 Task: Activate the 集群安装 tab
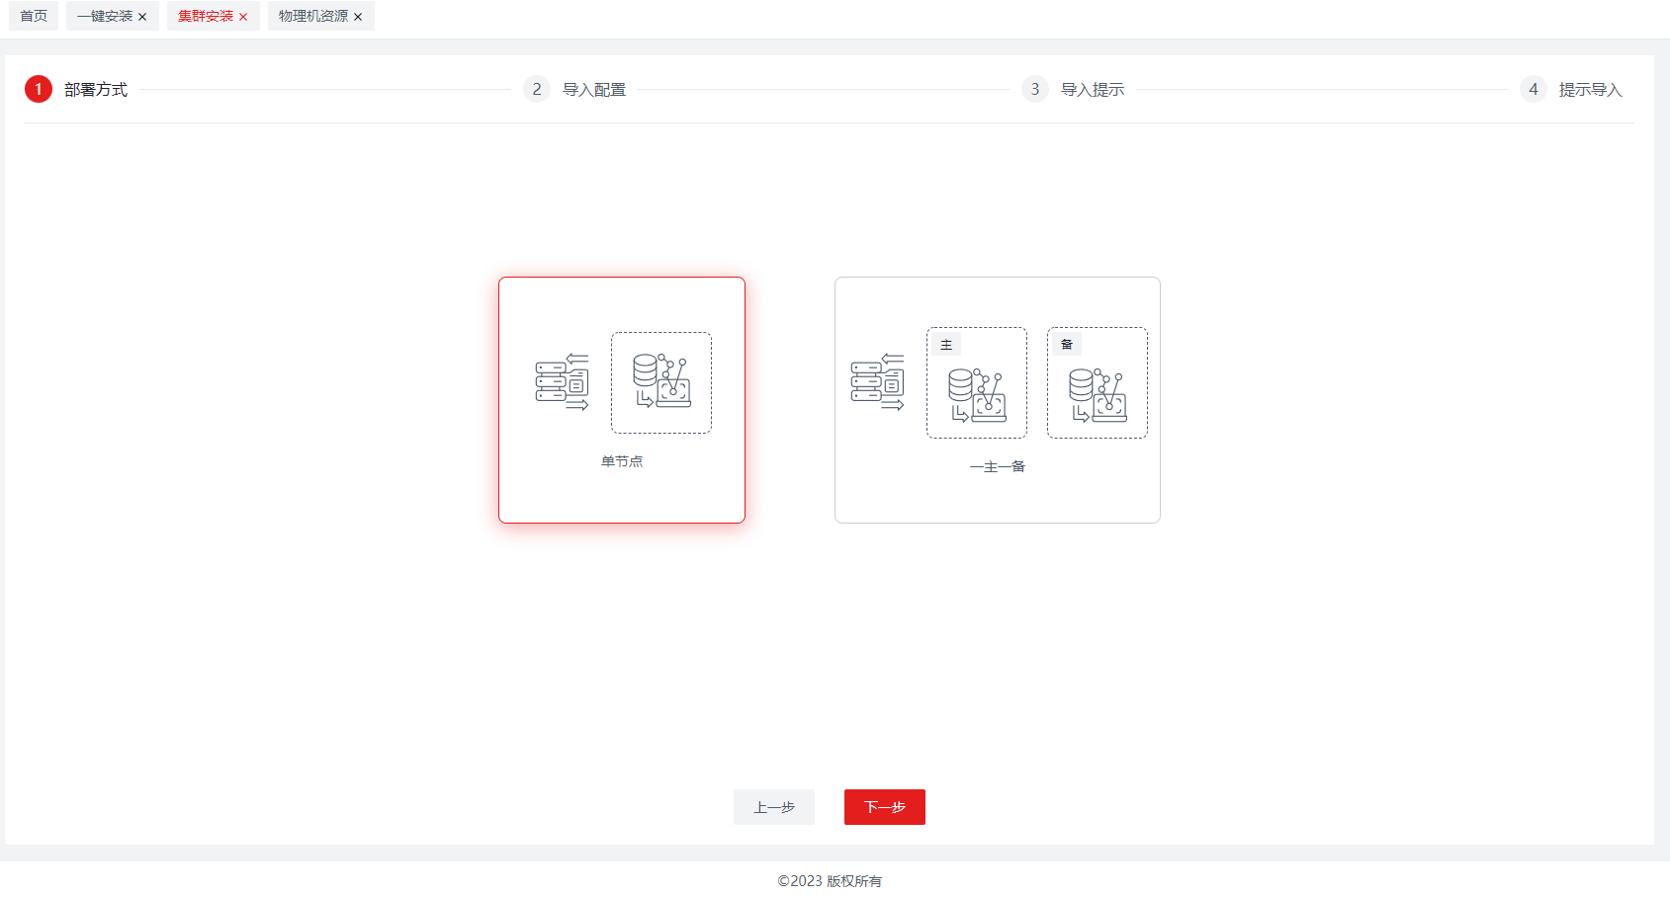pos(206,16)
